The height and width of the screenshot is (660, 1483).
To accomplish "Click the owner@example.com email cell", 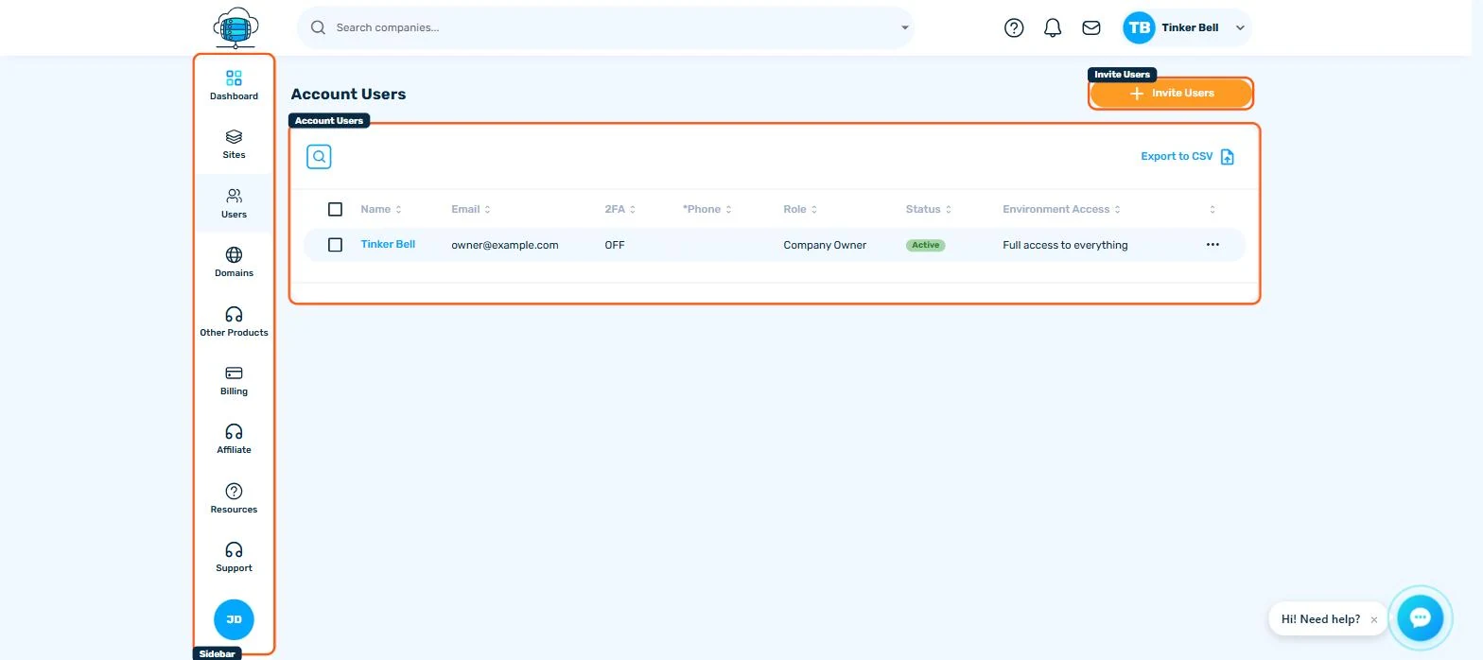I will click(505, 245).
